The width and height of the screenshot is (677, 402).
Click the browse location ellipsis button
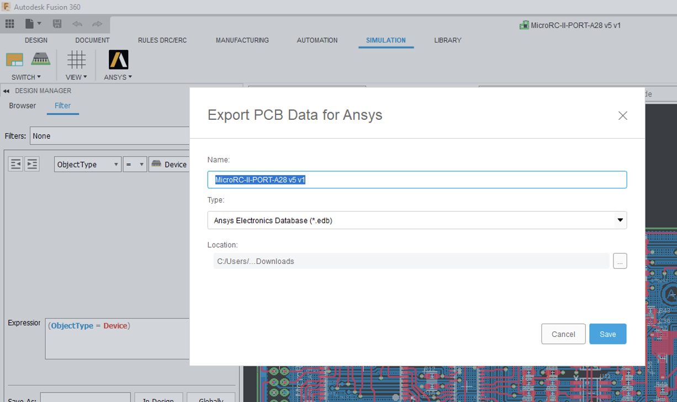[x=620, y=261]
